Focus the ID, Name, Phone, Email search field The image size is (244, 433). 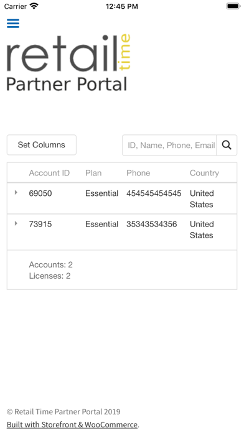(x=169, y=145)
